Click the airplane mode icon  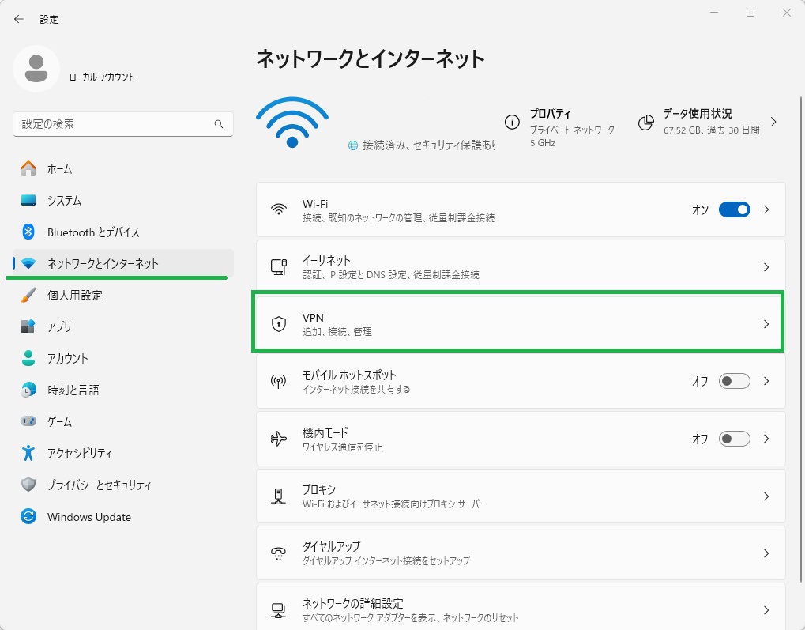[x=278, y=439]
